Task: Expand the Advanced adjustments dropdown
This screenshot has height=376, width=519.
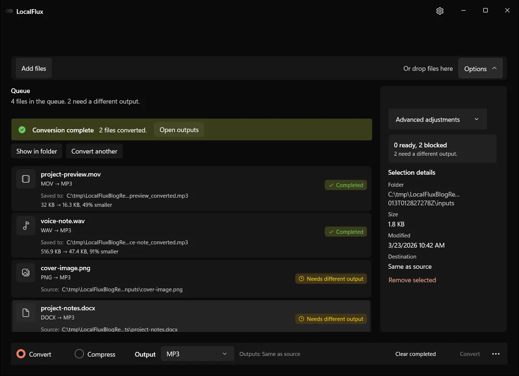Action: click(438, 119)
